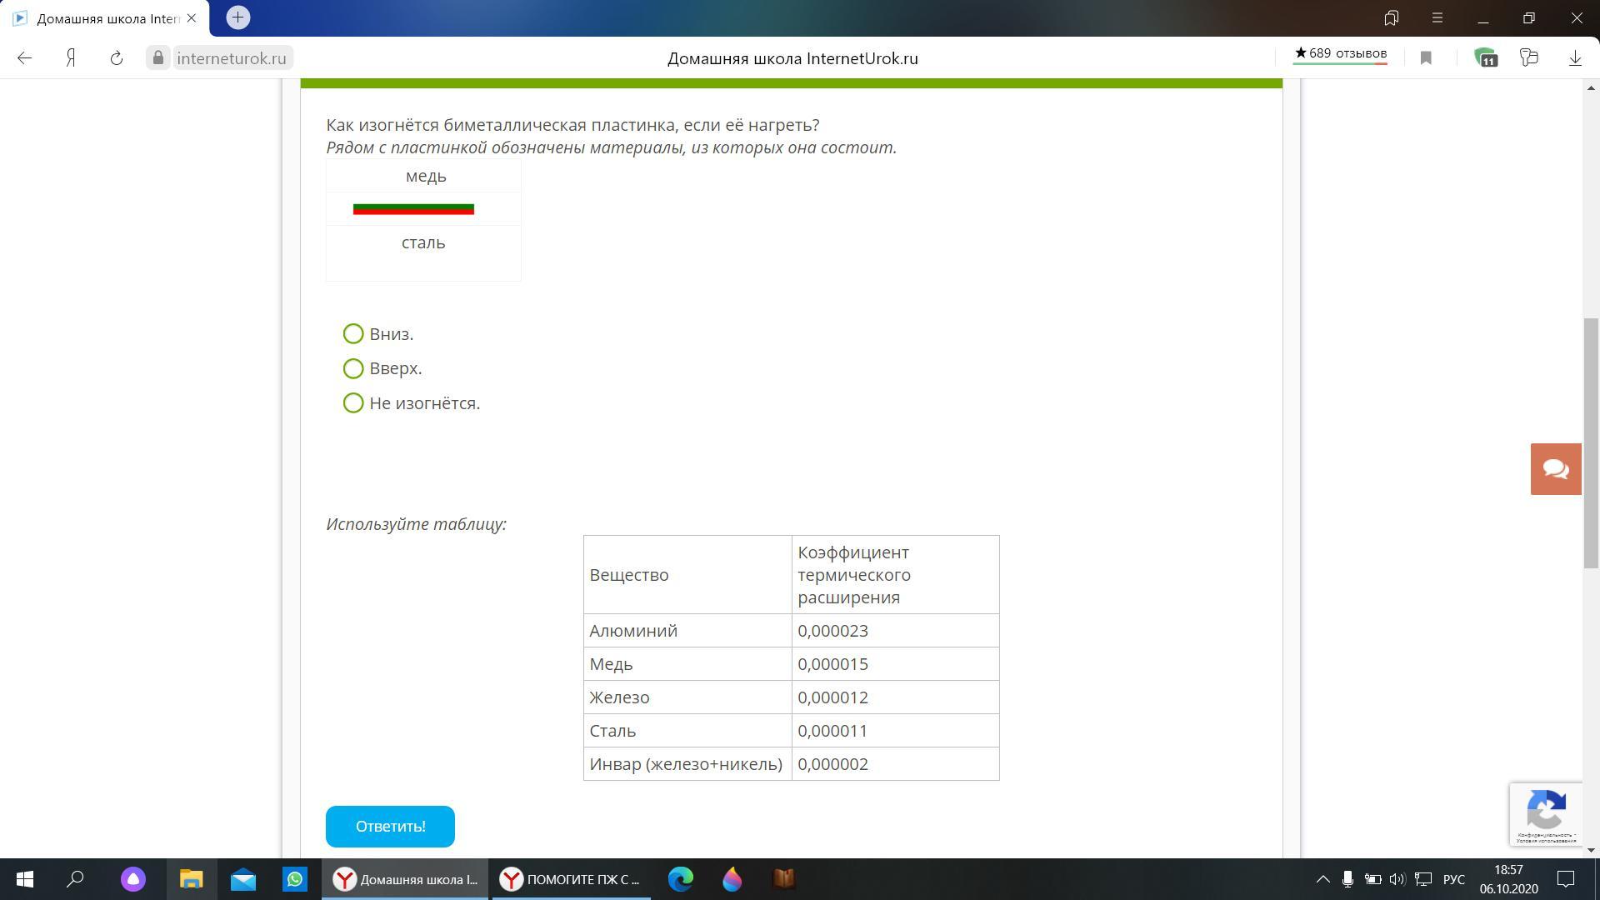Open the 689 отзывов reviews panel
1600x900 pixels.
[x=1340, y=54]
